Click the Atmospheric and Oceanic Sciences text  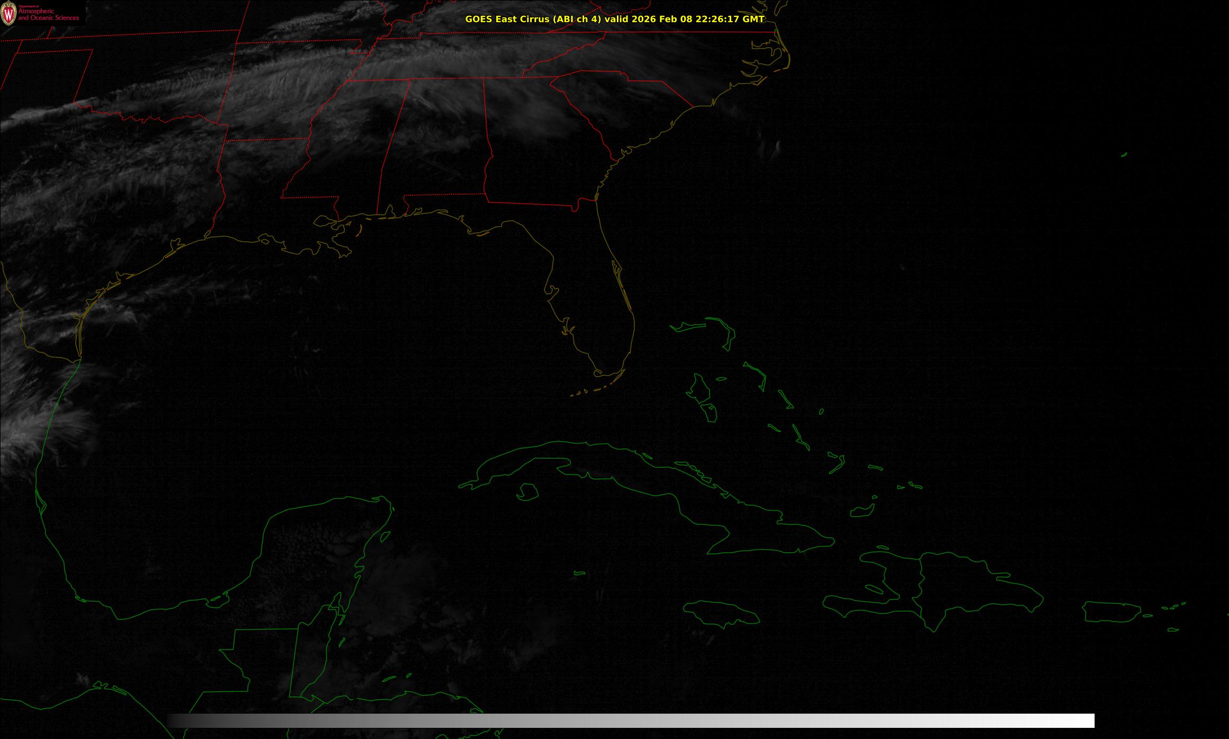tap(48, 14)
